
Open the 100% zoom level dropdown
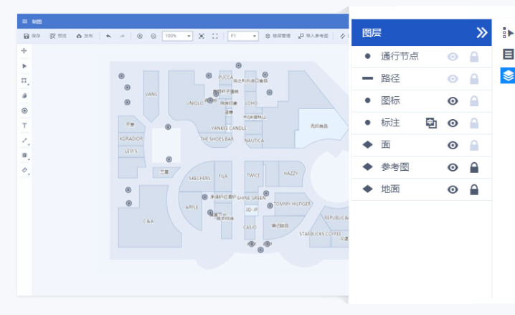point(178,36)
